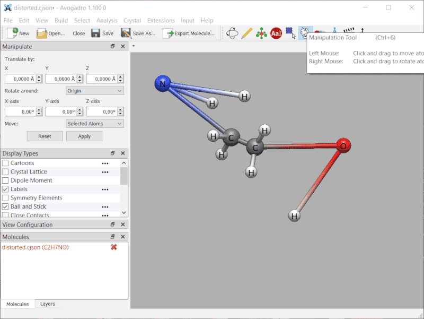Uncheck Ball and Stick display

pyautogui.click(x=5, y=206)
